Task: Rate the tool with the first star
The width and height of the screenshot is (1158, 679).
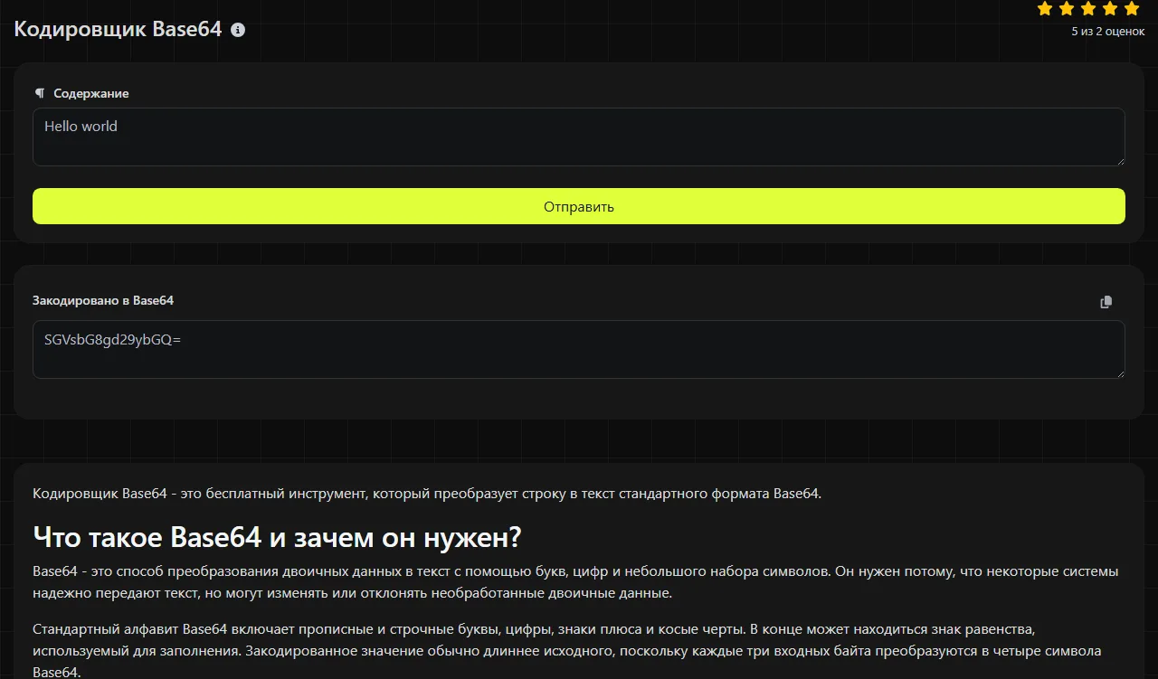Action: tap(1045, 9)
